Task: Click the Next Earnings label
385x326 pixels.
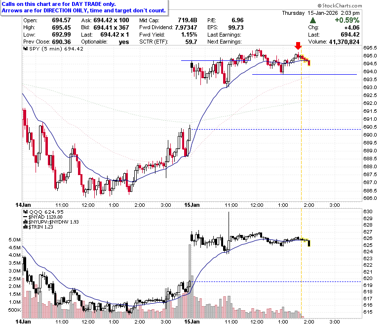Action: [225, 42]
